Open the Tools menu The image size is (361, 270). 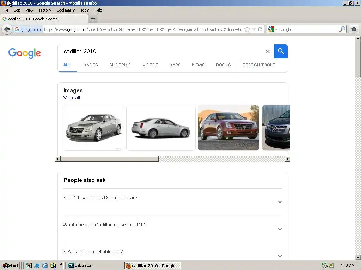pyautogui.click(x=85, y=10)
